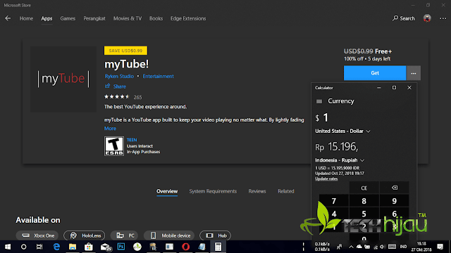Open the Related tab

(286, 191)
